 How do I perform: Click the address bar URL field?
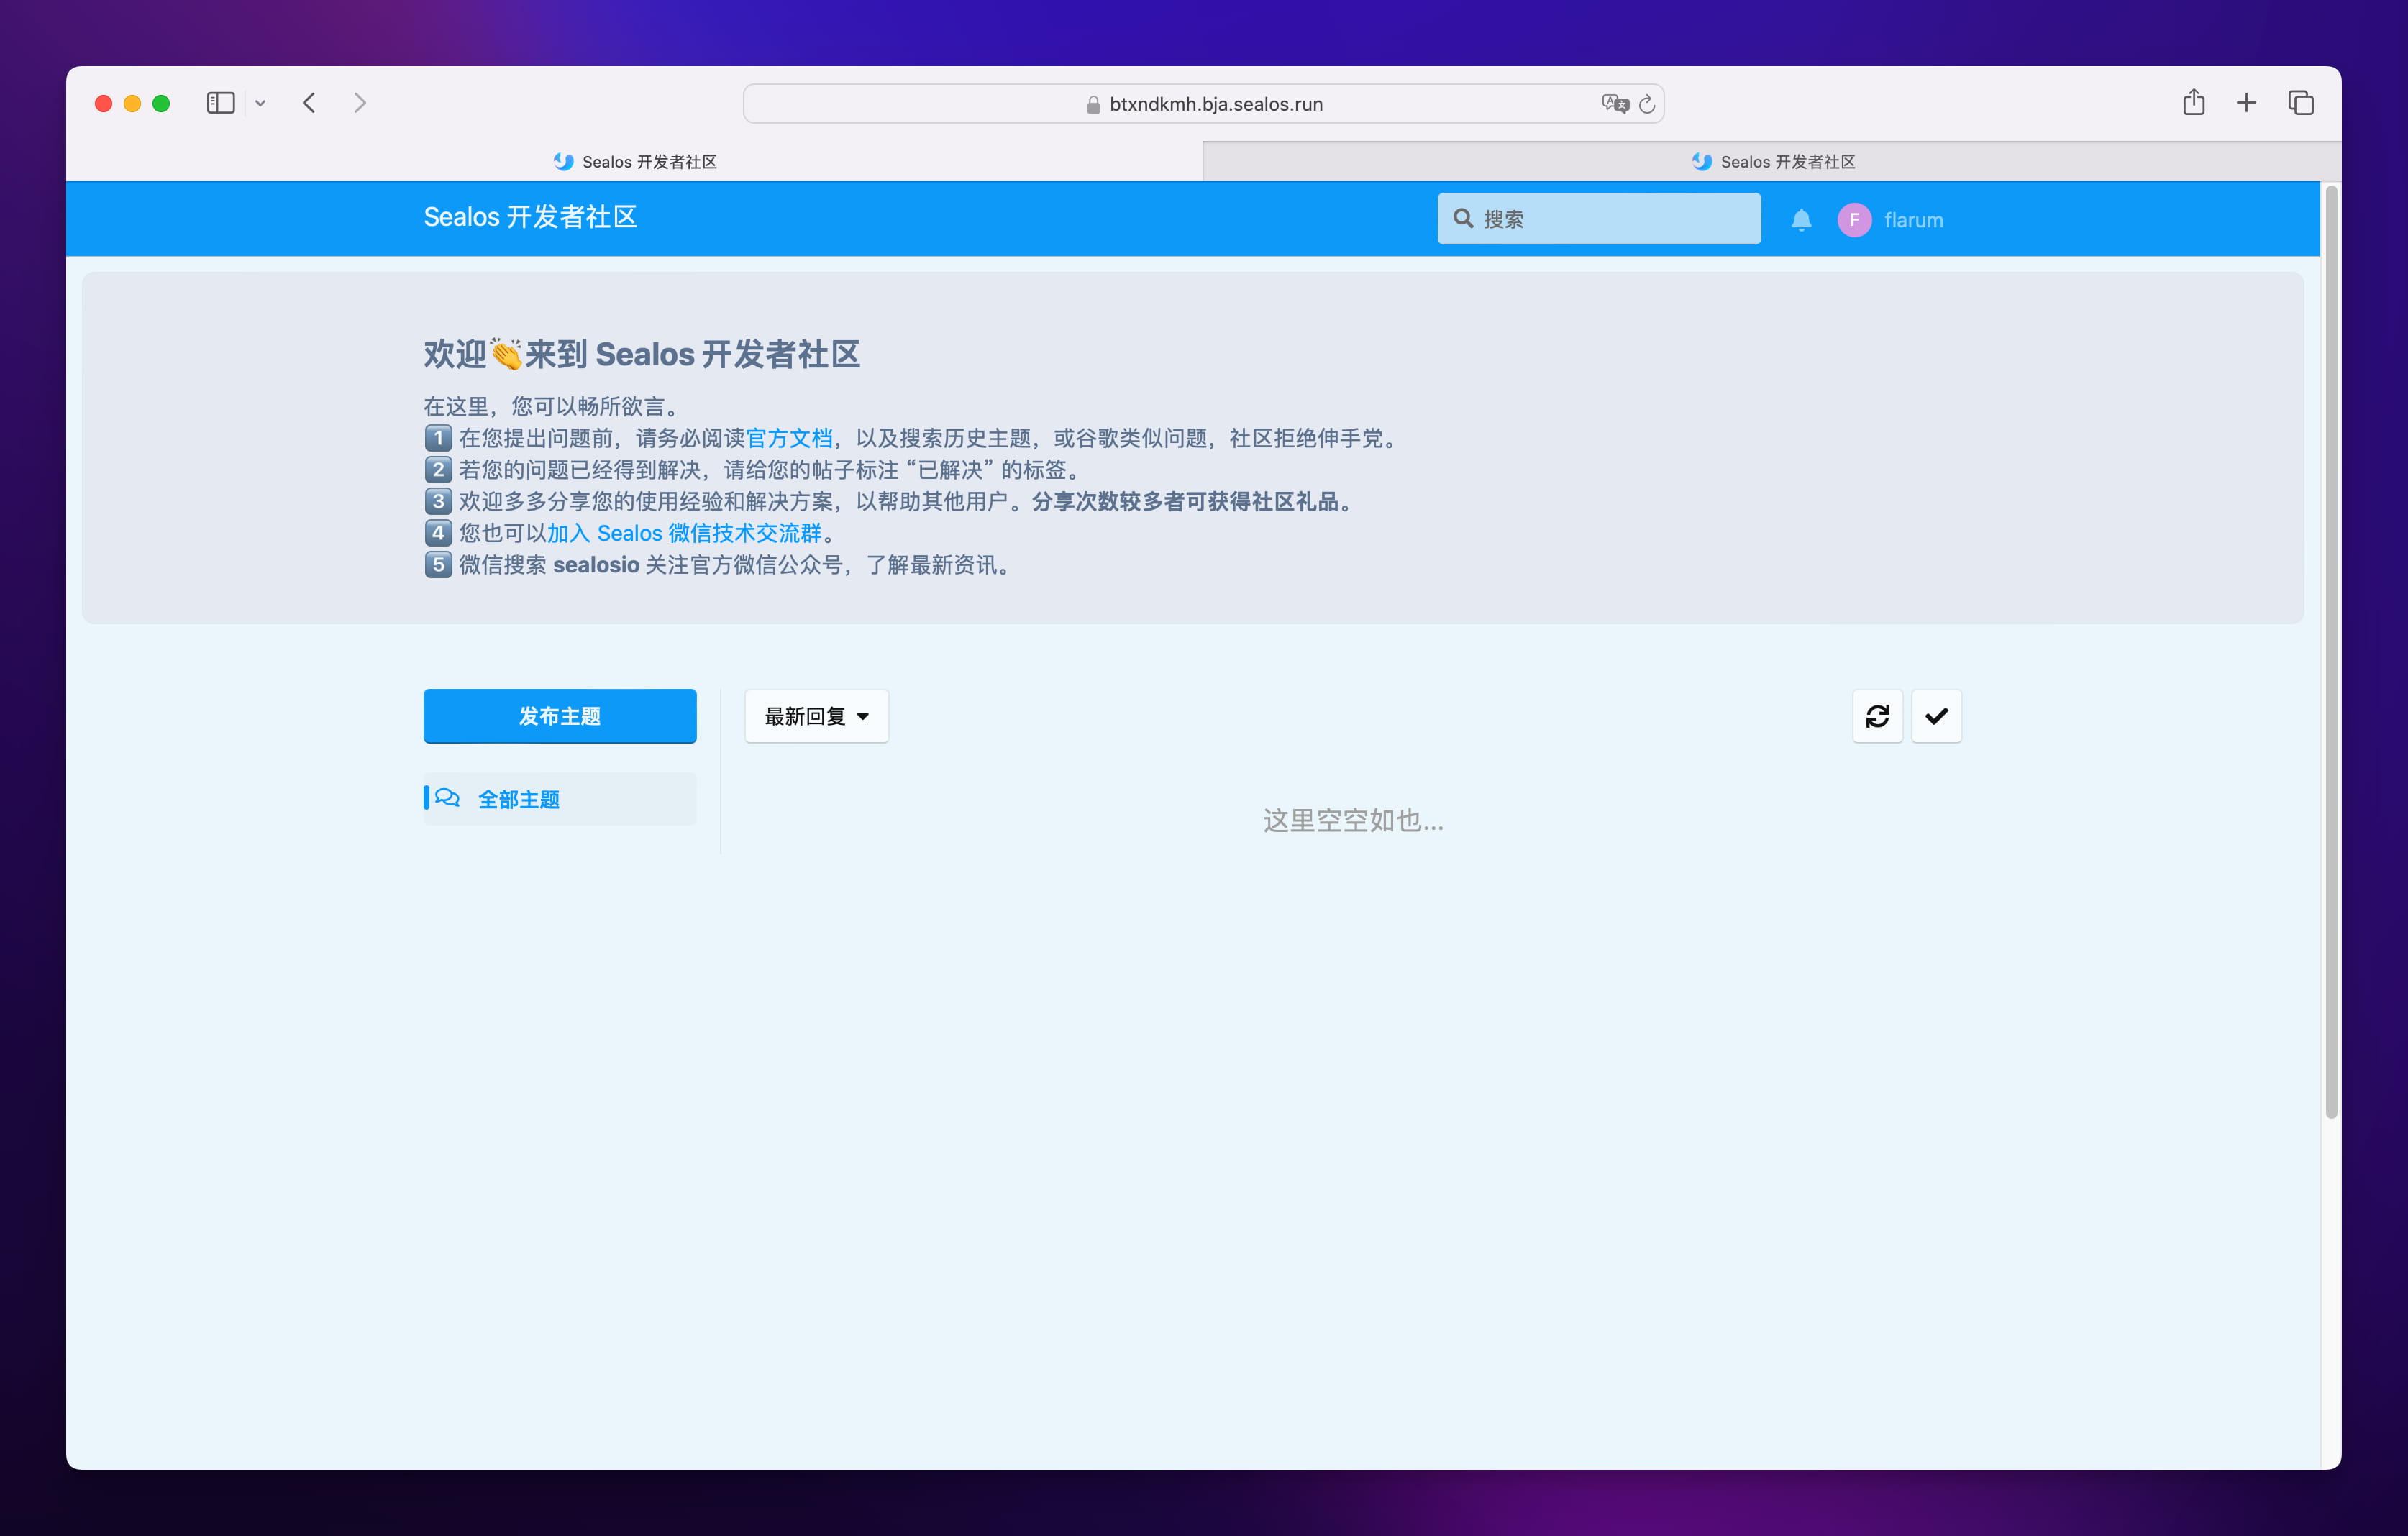tap(1203, 104)
